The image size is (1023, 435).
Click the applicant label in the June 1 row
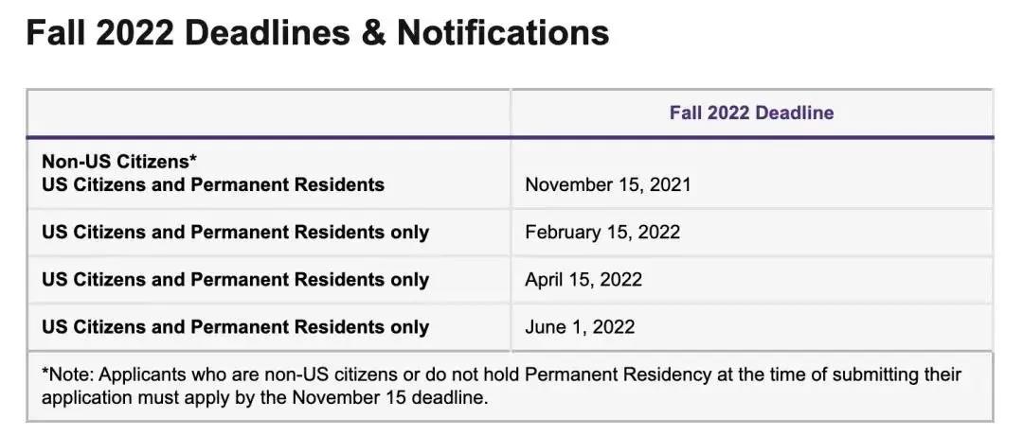pyautogui.click(x=235, y=327)
